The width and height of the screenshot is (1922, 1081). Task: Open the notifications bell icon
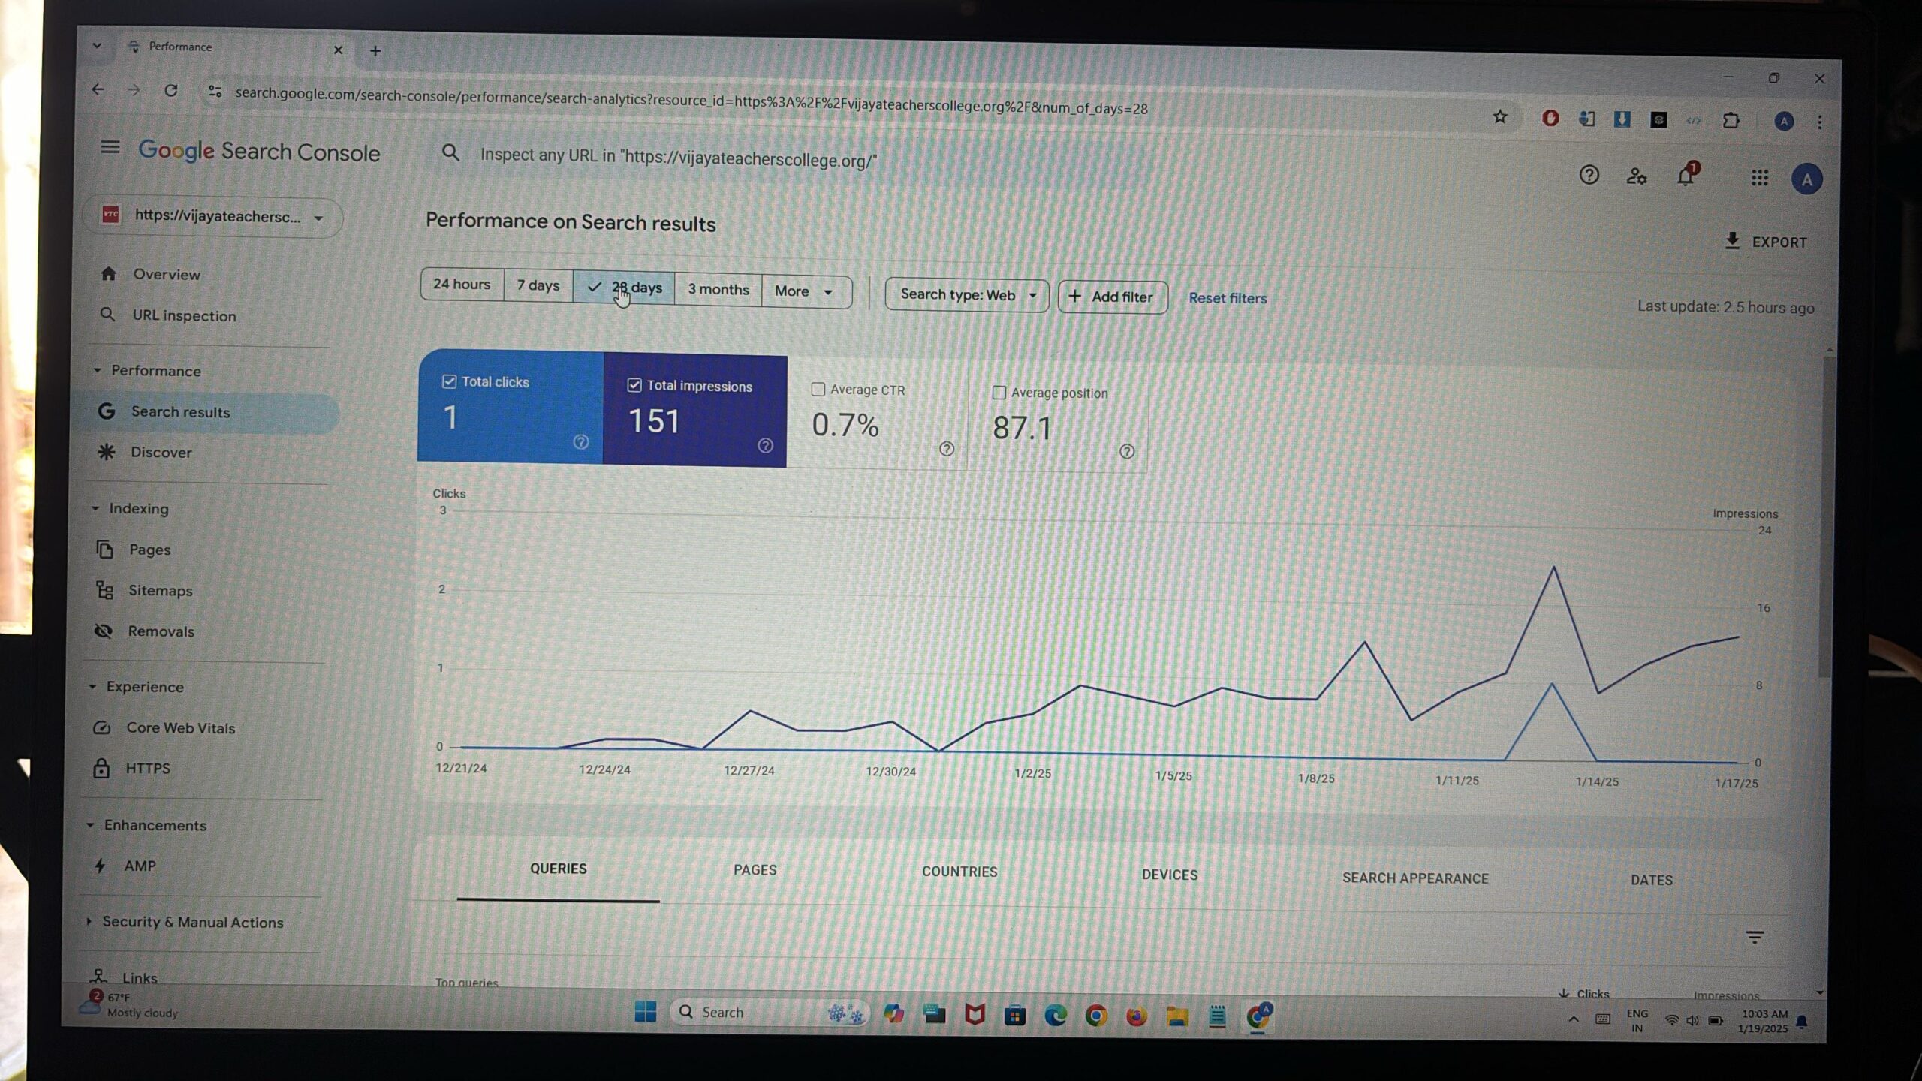click(1686, 176)
